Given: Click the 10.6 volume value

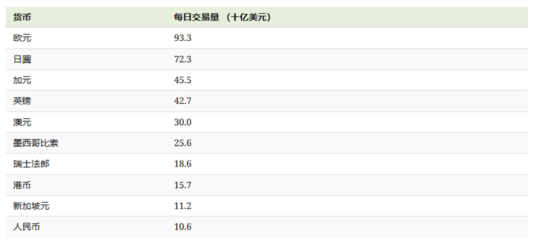Looking at the screenshot, I should (x=182, y=227).
